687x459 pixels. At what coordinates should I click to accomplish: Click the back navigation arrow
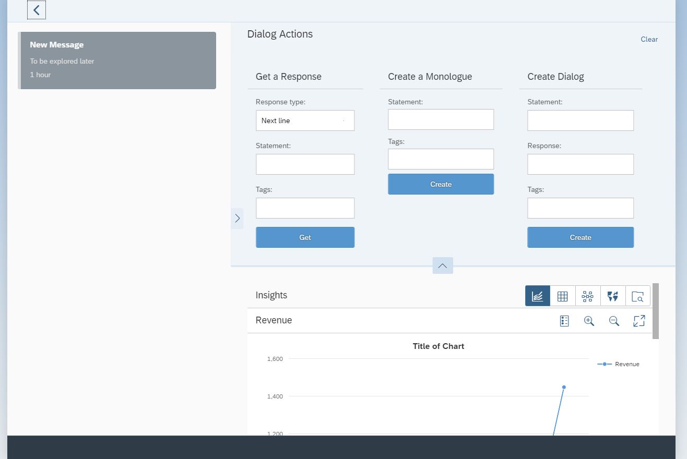click(37, 10)
